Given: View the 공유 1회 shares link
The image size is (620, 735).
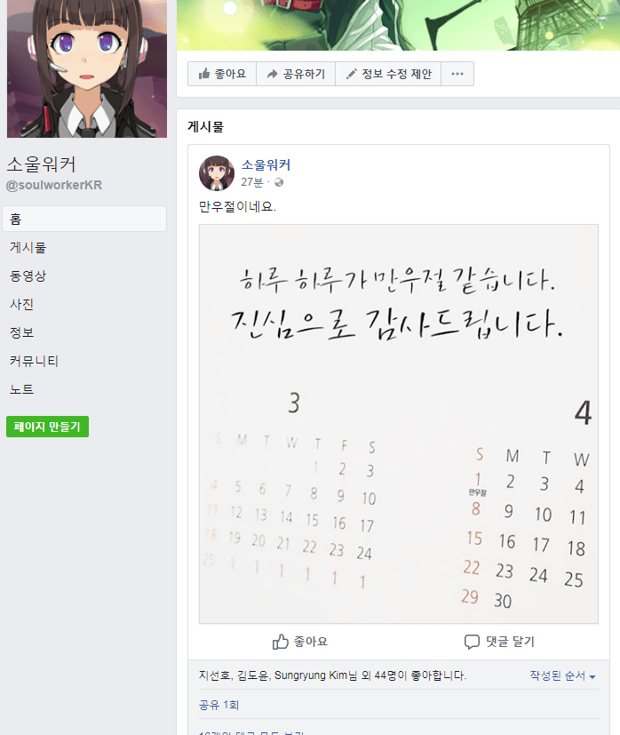Looking at the screenshot, I should tap(219, 705).
